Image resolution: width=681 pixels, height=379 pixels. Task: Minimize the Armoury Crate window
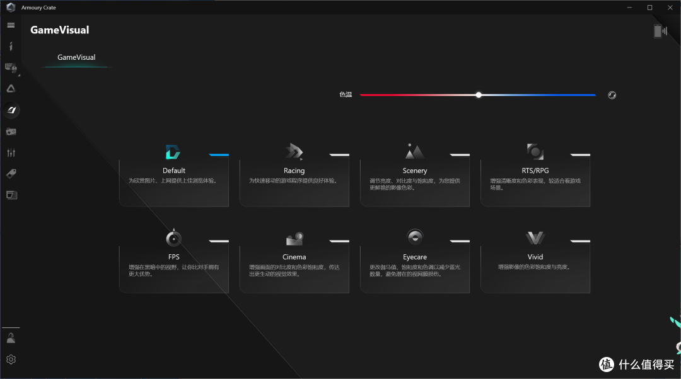[x=629, y=8]
